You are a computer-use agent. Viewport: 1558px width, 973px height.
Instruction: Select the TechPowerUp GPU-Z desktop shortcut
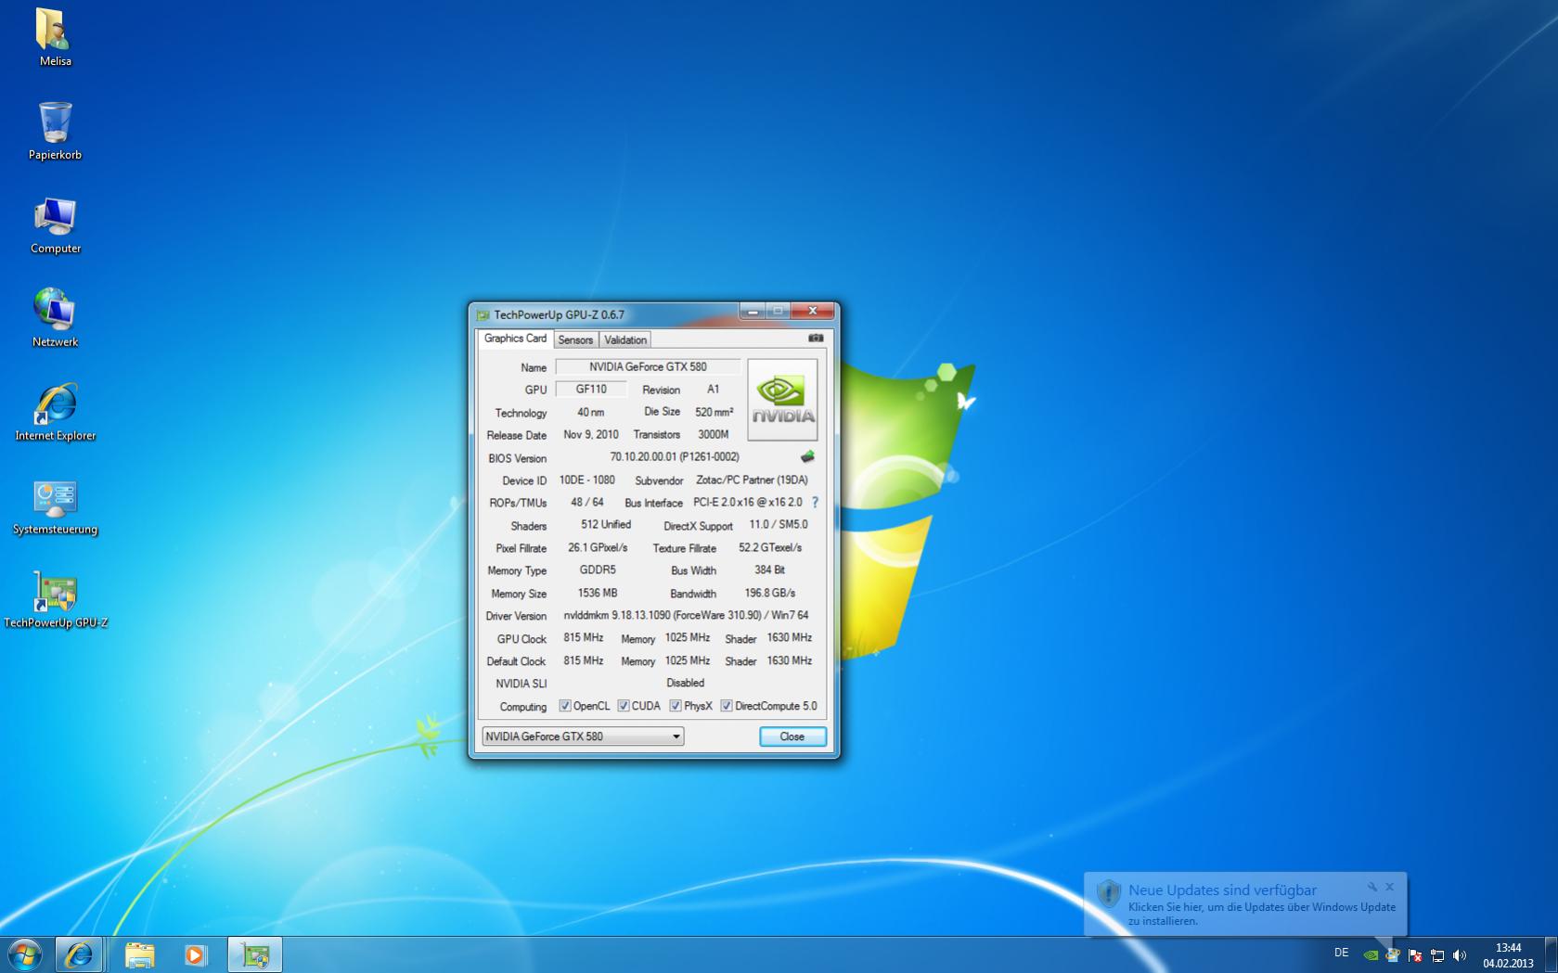coord(55,600)
